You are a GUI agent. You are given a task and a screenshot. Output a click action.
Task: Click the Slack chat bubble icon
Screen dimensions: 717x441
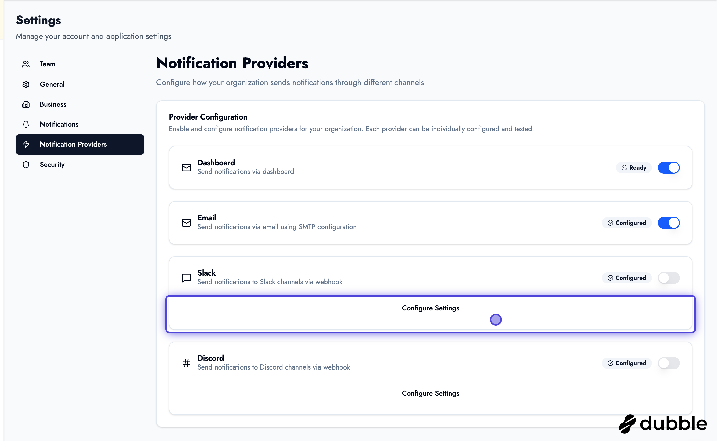pos(186,277)
